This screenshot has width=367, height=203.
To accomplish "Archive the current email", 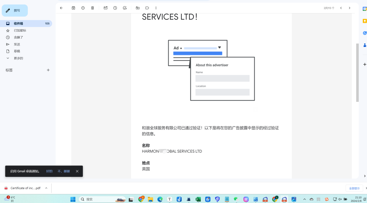I will tap(73, 8).
